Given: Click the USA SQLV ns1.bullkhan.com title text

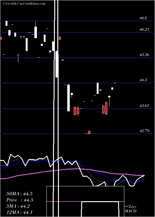Looking at the screenshot, I should pyautogui.click(x=24, y=4).
